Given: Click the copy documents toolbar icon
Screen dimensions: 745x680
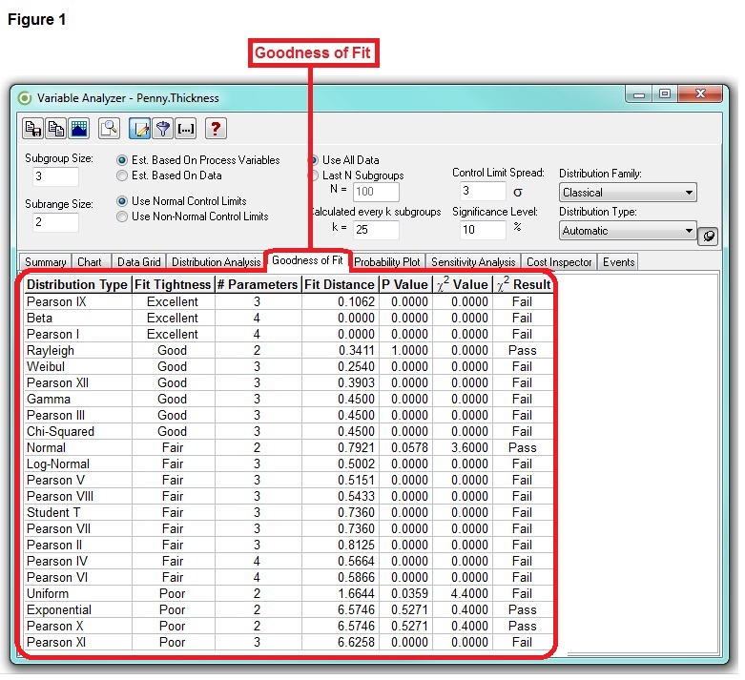Looking at the screenshot, I should coord(56,129).
